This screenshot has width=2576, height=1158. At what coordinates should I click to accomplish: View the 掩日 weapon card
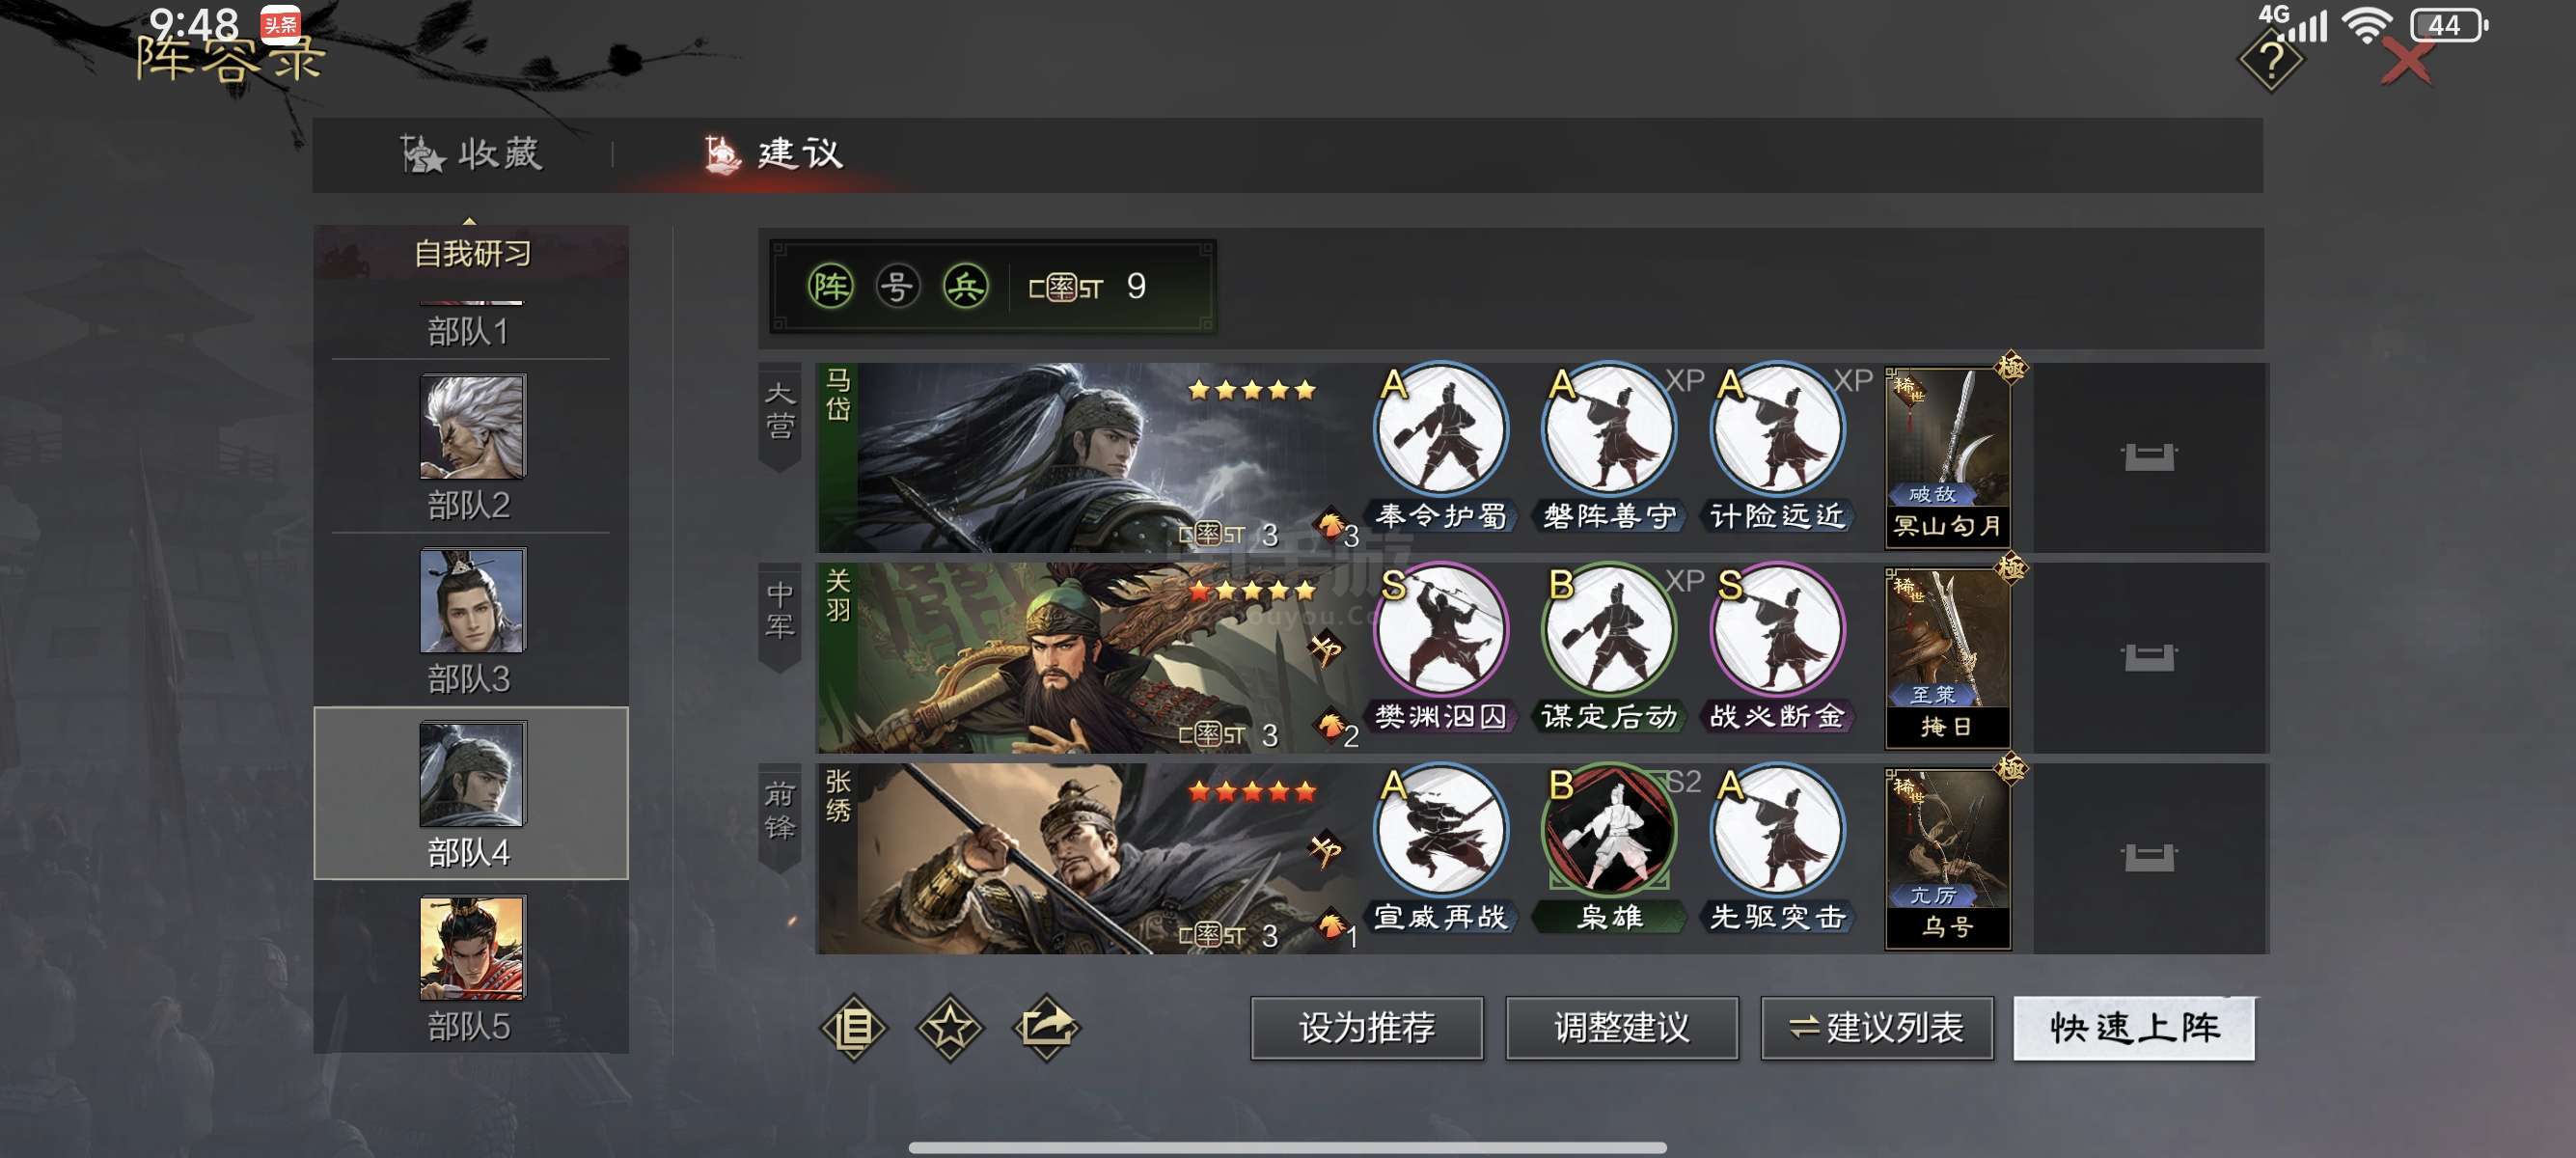tap(1948, 658)
